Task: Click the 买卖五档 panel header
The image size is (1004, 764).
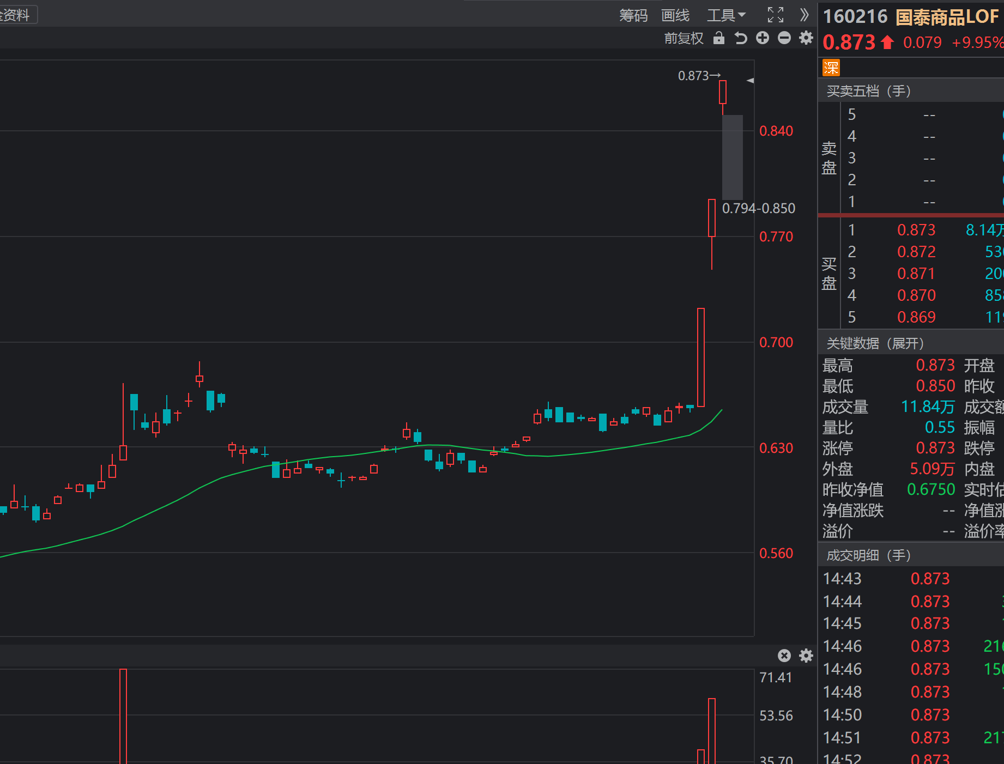Action: 868,91
